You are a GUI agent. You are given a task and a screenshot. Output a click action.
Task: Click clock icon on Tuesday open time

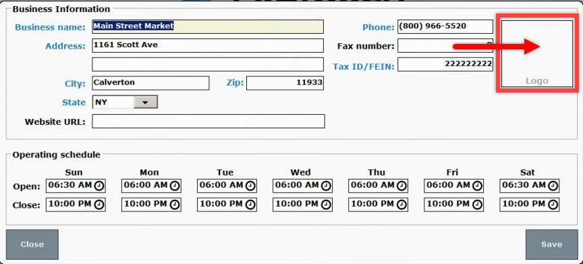pyautogui.click(x=250, y=186)
